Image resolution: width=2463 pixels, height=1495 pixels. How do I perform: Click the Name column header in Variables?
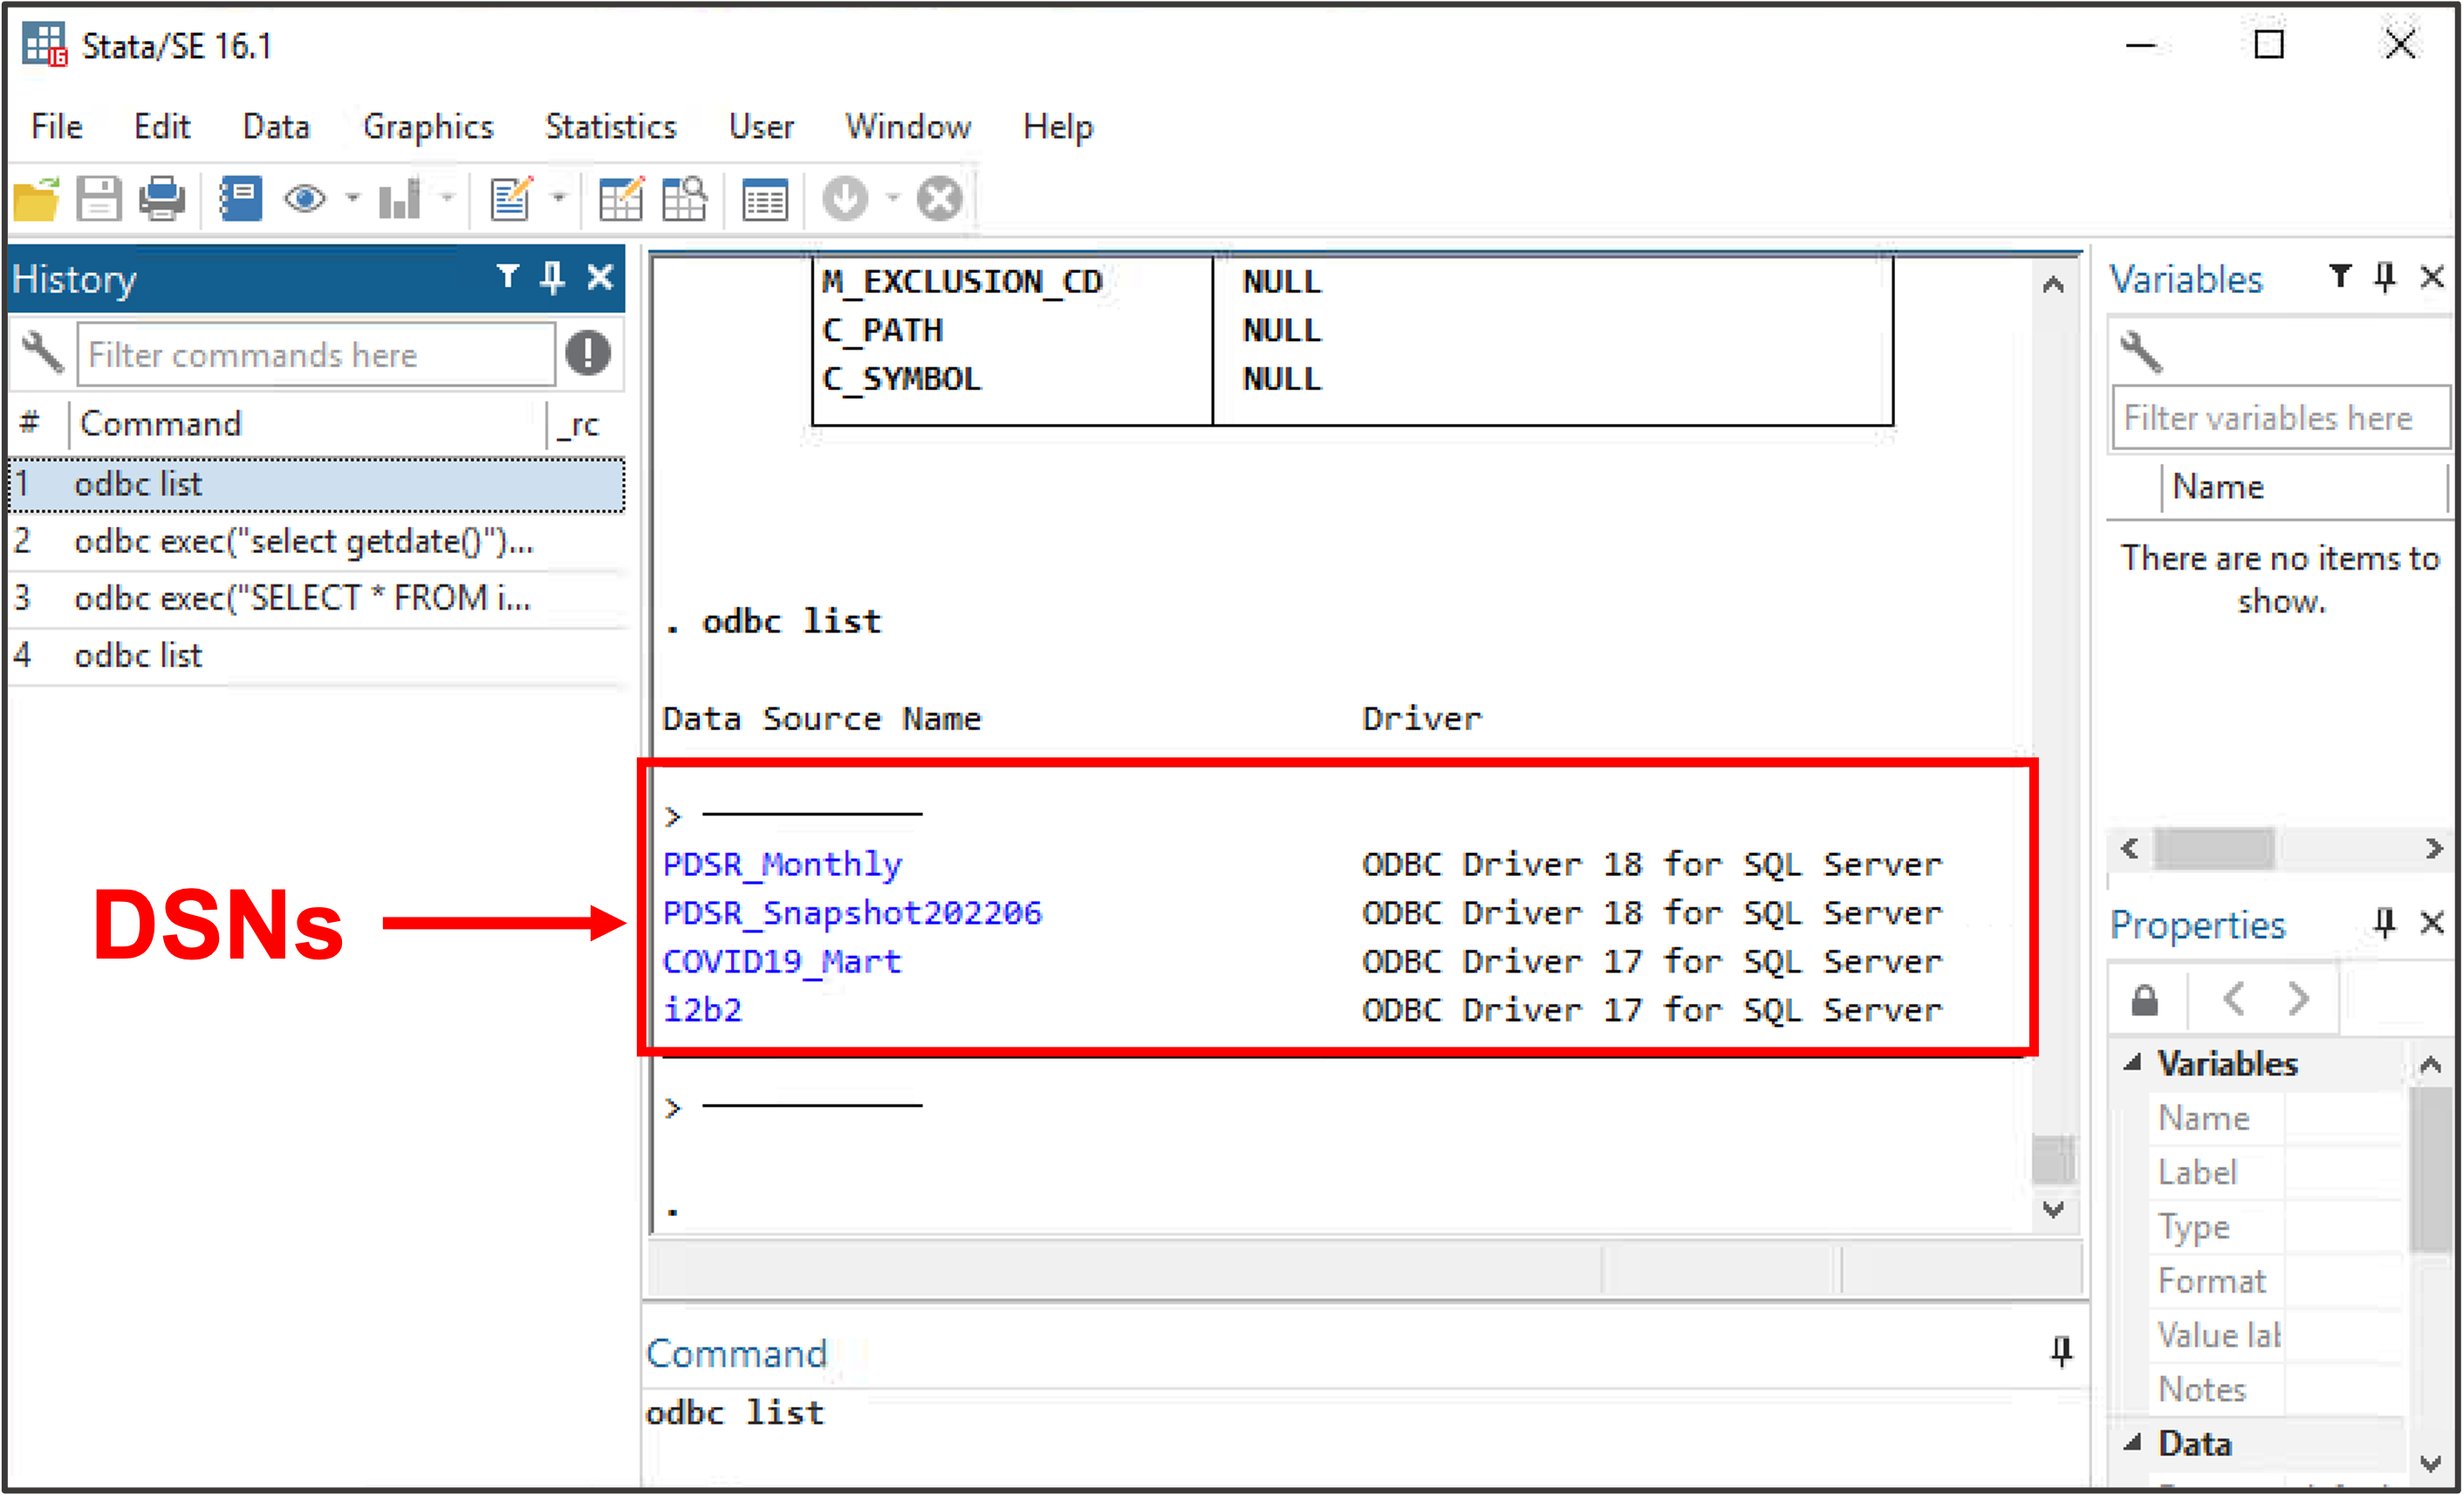[2217, 487]
